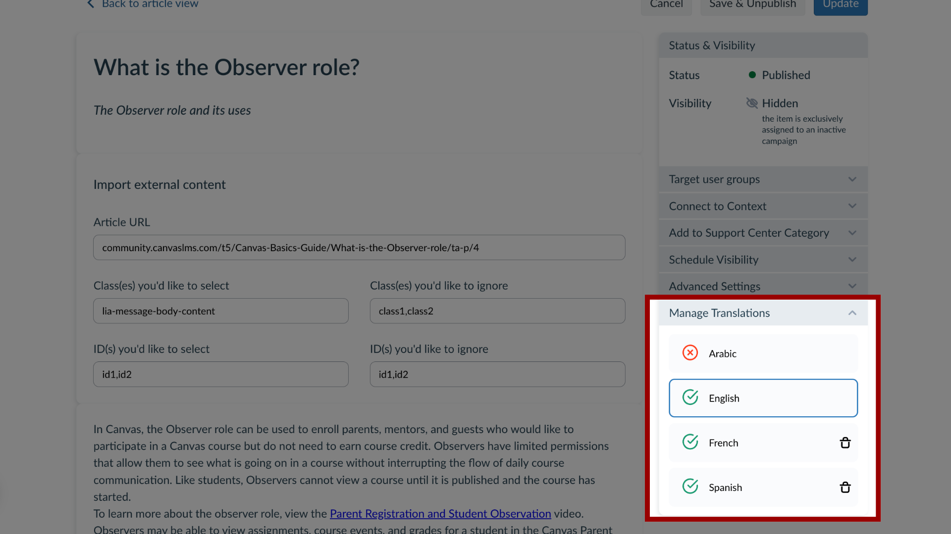The width and height of the screenshot is (951, 534).
Task: Delete the Spanish translation
Action: tap(845, 487)
